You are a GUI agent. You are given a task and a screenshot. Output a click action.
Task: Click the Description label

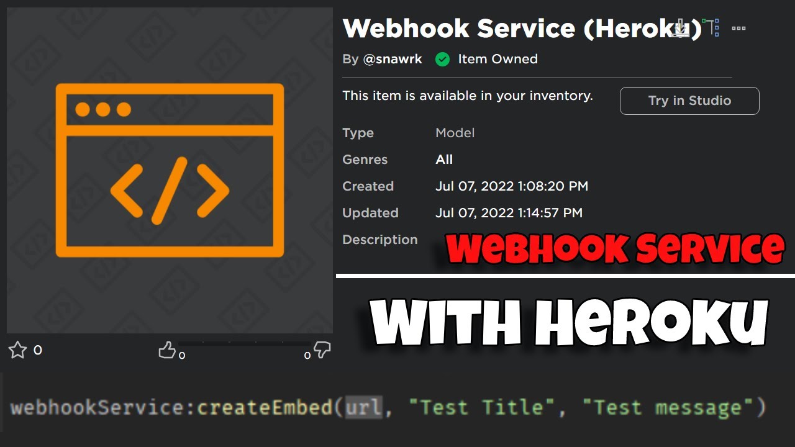tap(380, 240)
